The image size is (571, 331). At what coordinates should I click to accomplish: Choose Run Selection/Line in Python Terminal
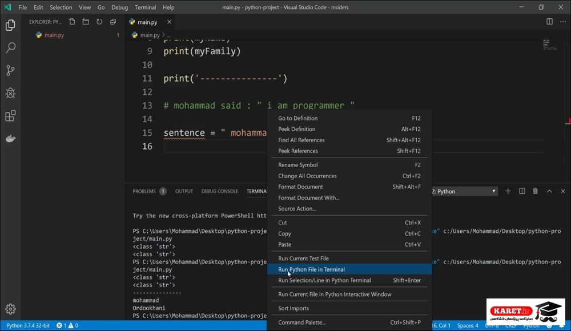pyautogui.click(x=349, y=280)
